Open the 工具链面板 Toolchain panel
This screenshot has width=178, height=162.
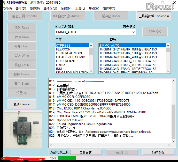(154, 16)
